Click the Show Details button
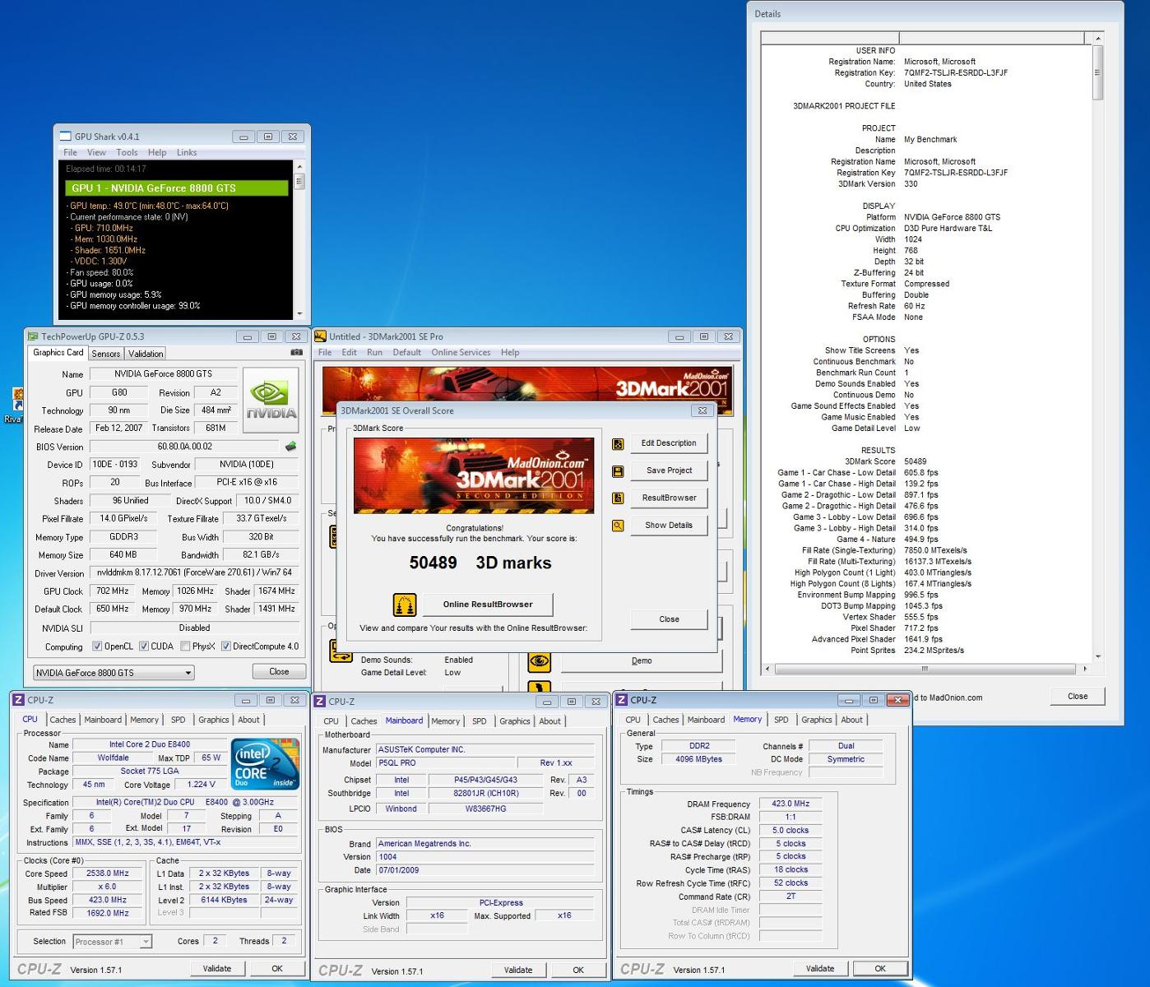The image size is (1150, 987). point(669,525)
